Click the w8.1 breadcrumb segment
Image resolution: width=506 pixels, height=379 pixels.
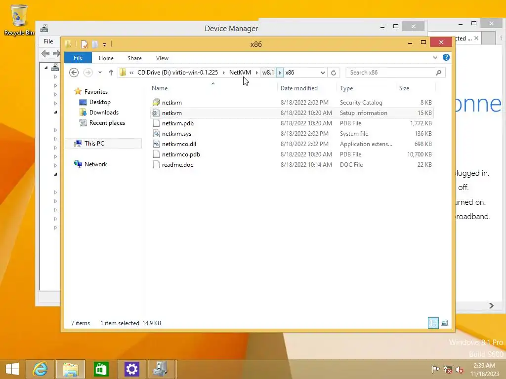[268, 73]
